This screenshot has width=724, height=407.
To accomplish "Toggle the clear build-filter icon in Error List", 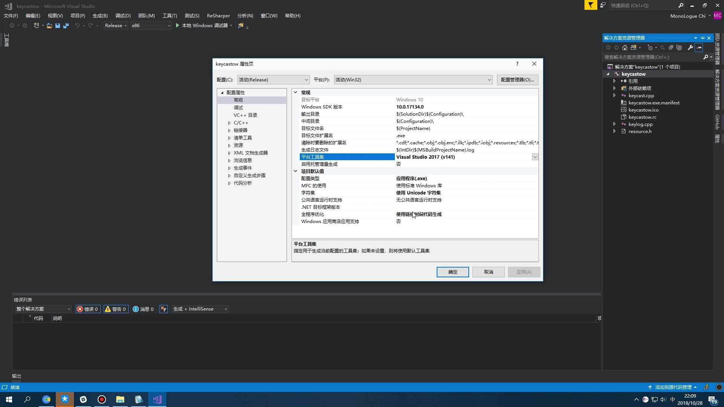I will 163,309.
